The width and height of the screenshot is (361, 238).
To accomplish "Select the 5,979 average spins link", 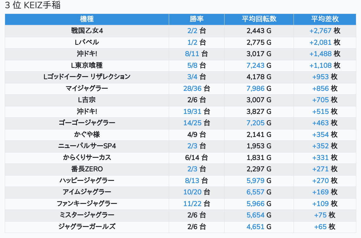I will [x=255, y=181].
